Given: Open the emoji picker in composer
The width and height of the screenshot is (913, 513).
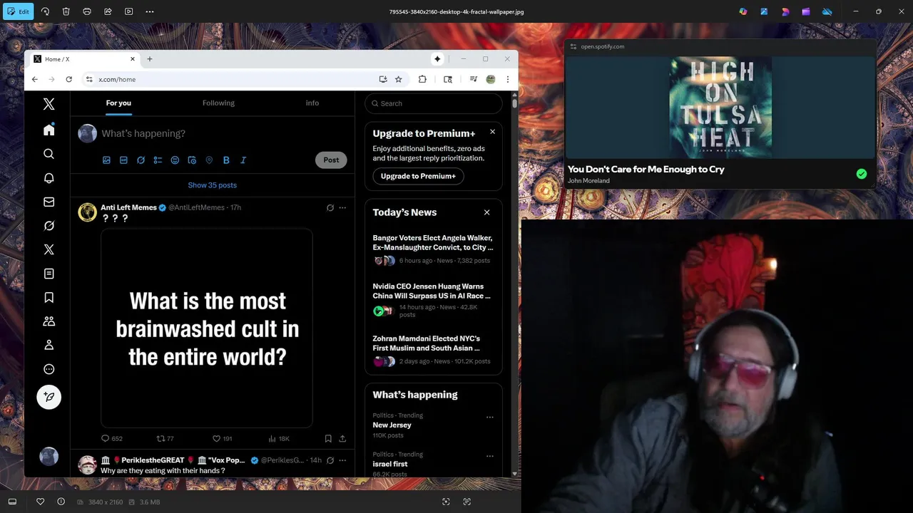Looking at the screenshot, I should click(x=175, y=160).
